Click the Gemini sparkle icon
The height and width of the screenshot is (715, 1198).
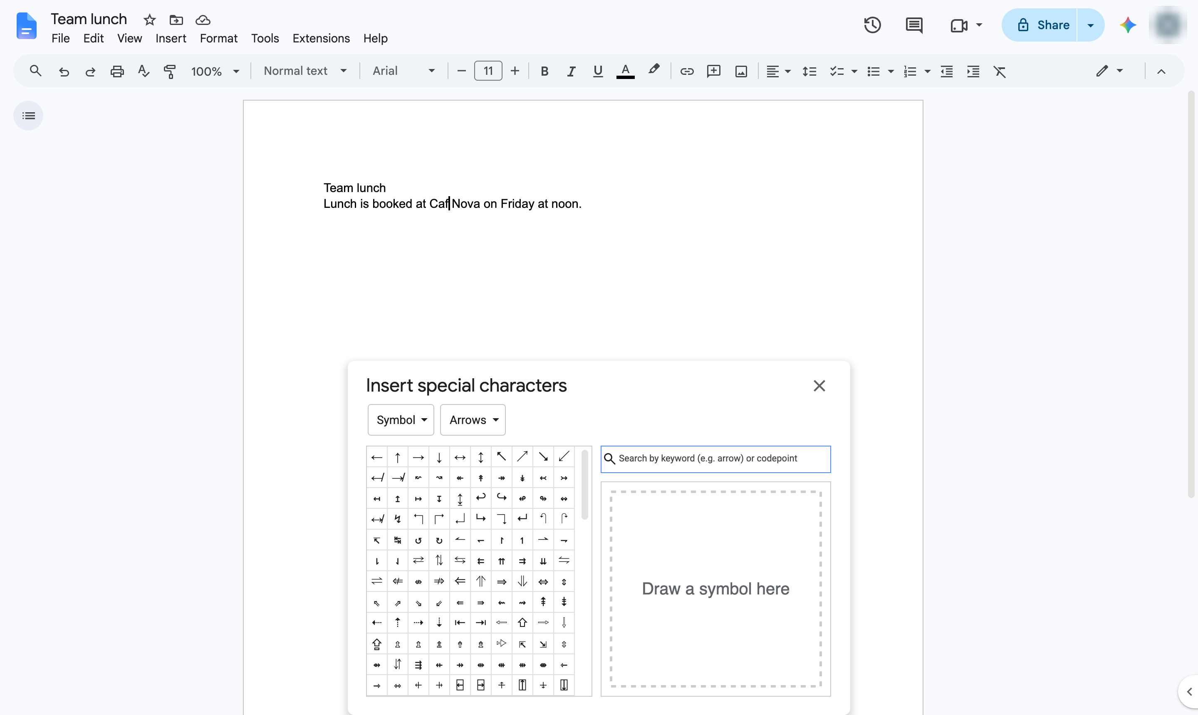[1128, 25]
